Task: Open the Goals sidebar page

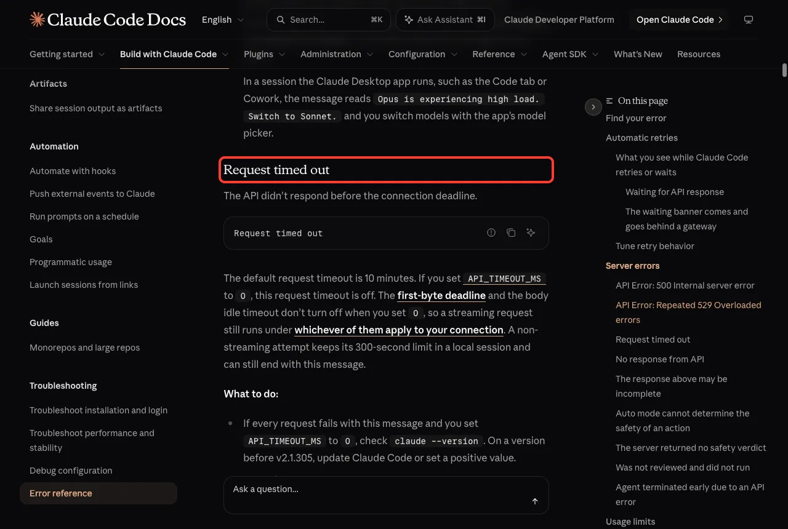Action: coord(41,239)
